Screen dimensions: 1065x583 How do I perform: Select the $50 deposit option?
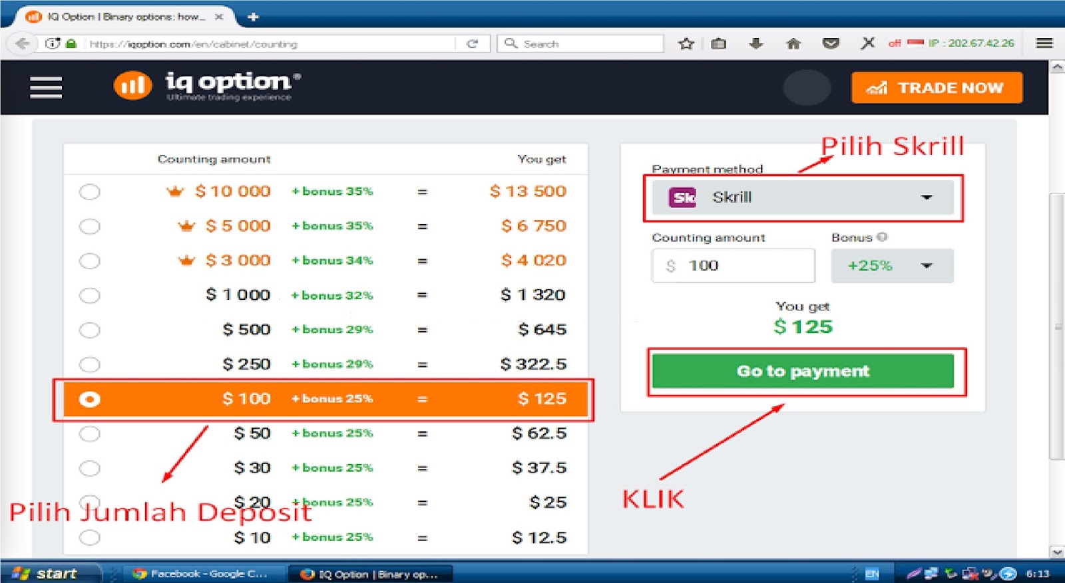[x=89, y=433]
